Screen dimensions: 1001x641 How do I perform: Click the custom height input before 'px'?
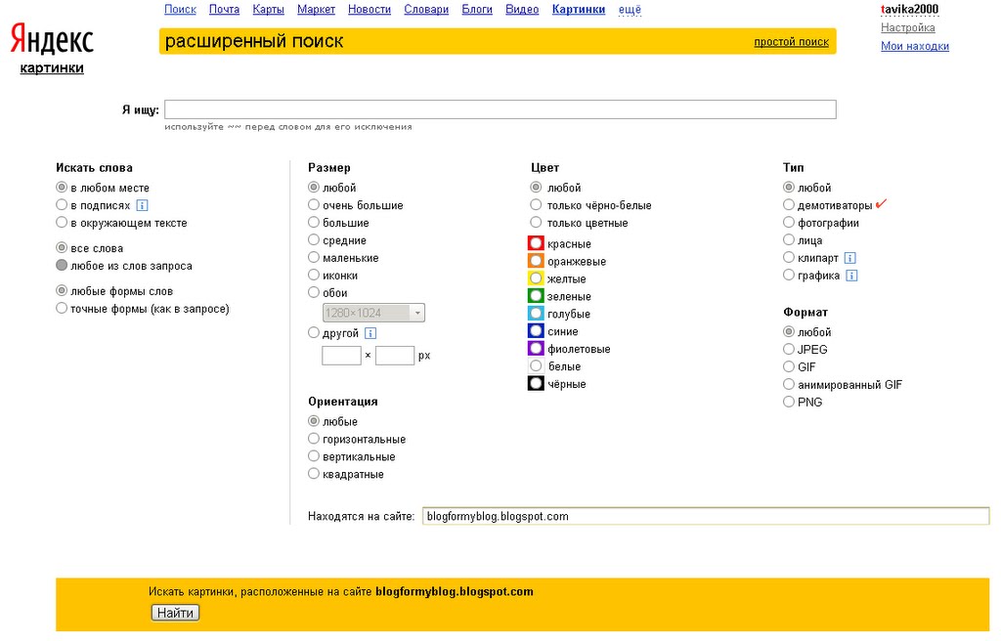395,356
